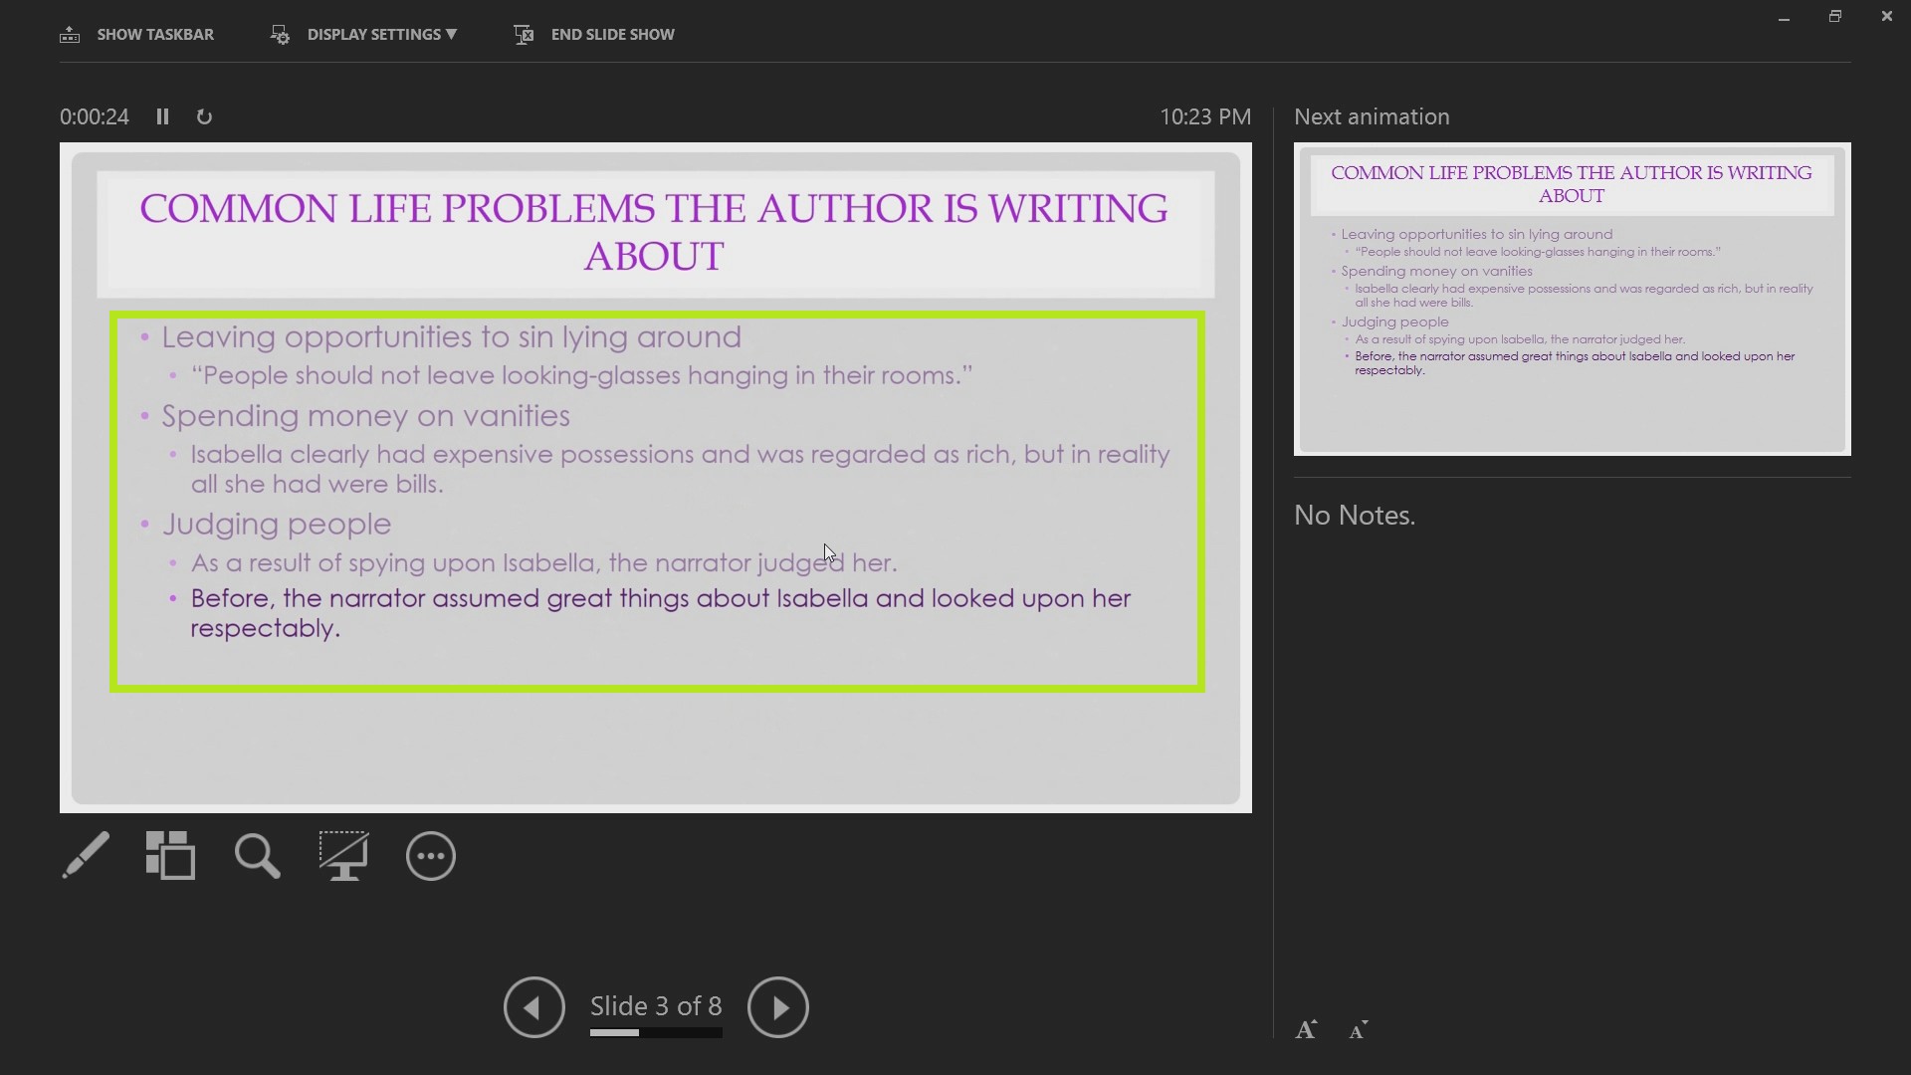Open More slide show options menu
This screenshot has height=1075, width=1911.
point(431,856)
